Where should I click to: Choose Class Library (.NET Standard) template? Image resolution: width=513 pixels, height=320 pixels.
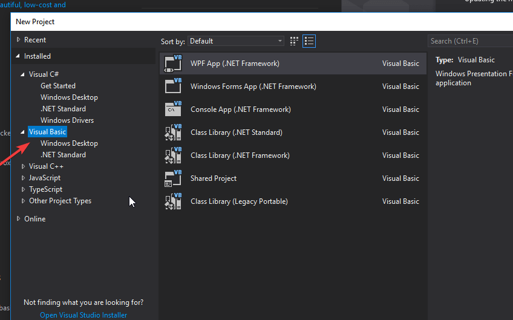tap(293, 132)
